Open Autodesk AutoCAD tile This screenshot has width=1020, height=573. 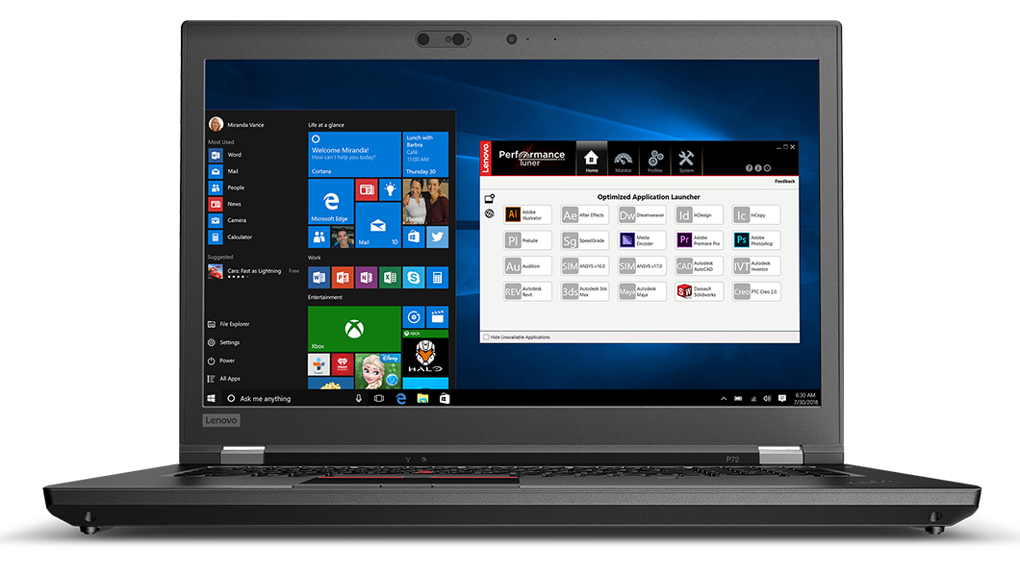tap(699, 266)
